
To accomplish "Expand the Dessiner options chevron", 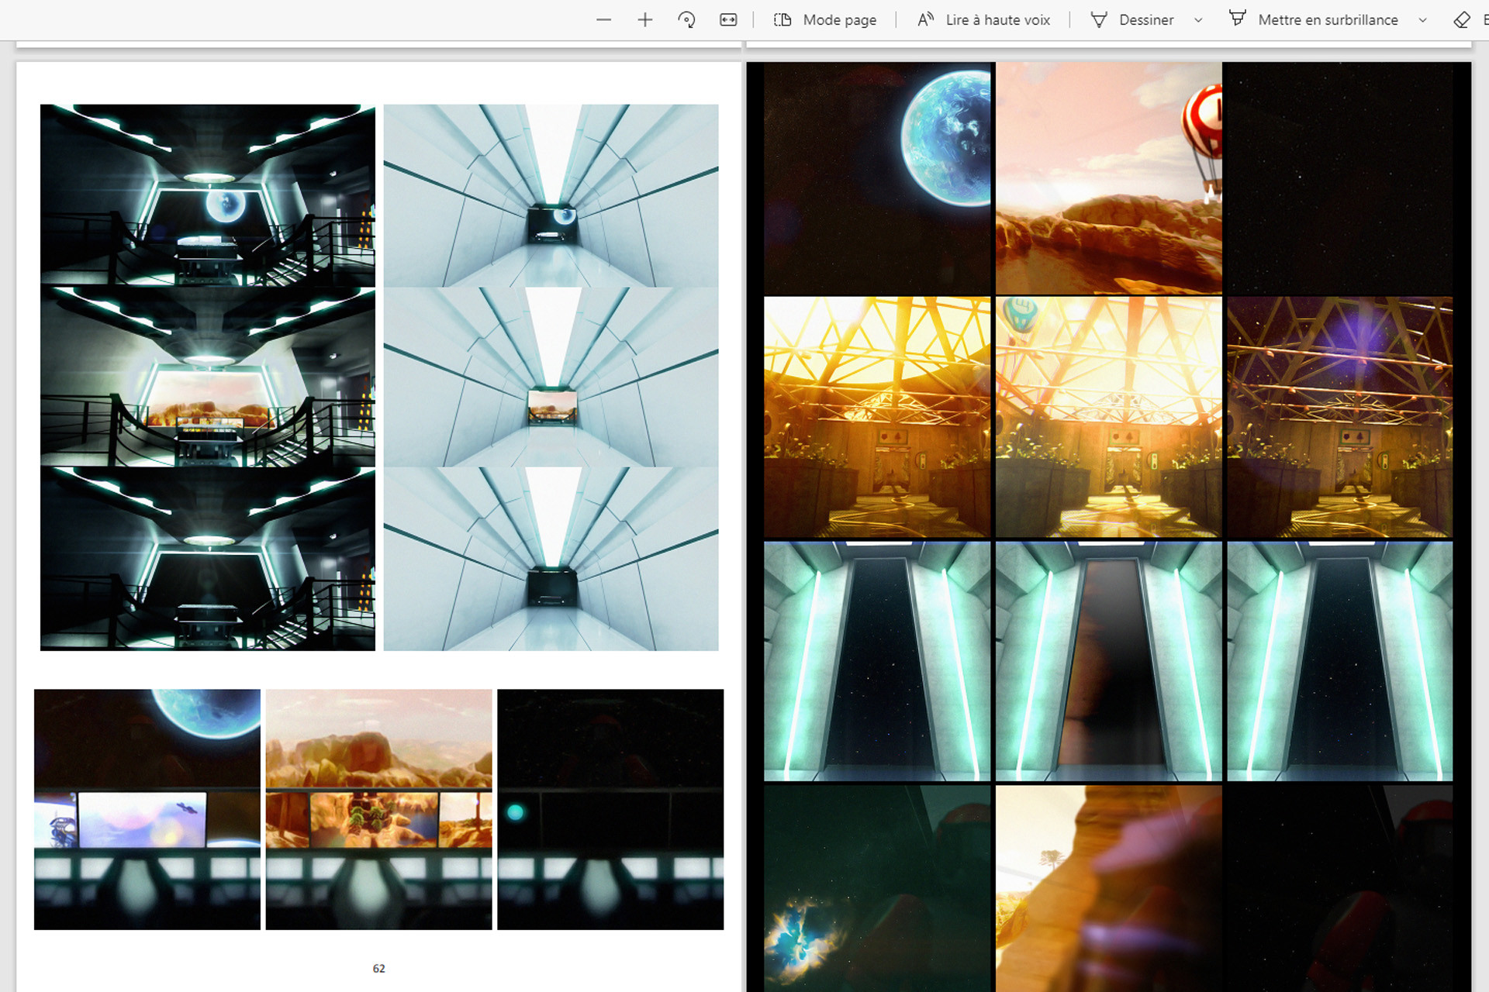I will tap(1199, 19).
